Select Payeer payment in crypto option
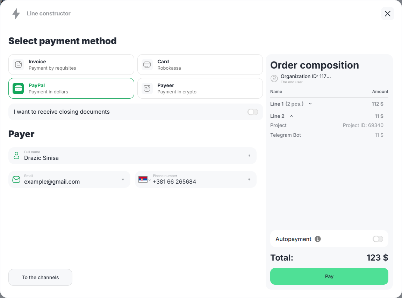Image resolution: width=402 pixels, height=298 pixels. click(x=200, y=88)
